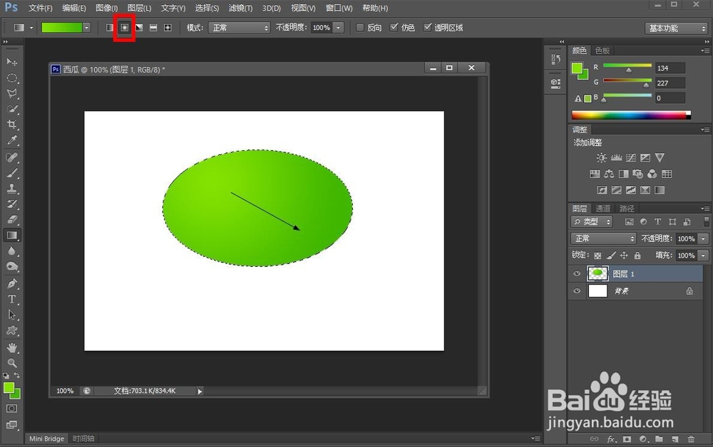Screen dimensions: 713x447
Task: Click the delete layer trash button
Action: pos(691,439)
